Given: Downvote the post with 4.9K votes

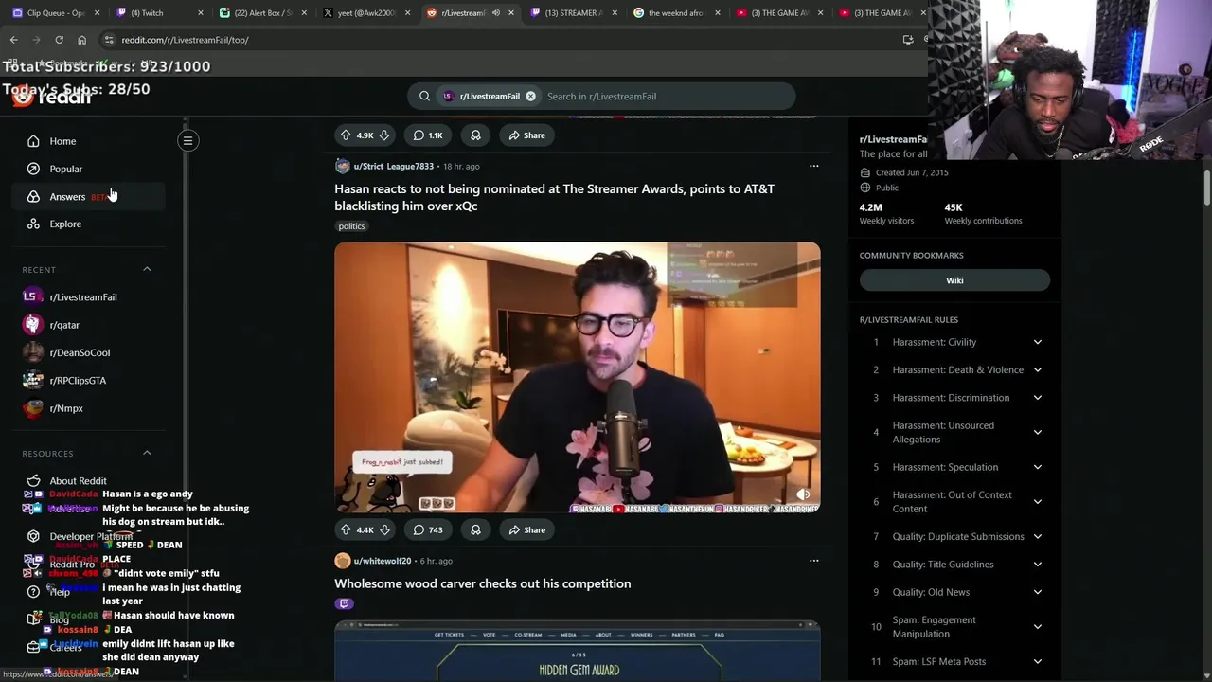Looking at the screenshot, I should coord(383,135).
